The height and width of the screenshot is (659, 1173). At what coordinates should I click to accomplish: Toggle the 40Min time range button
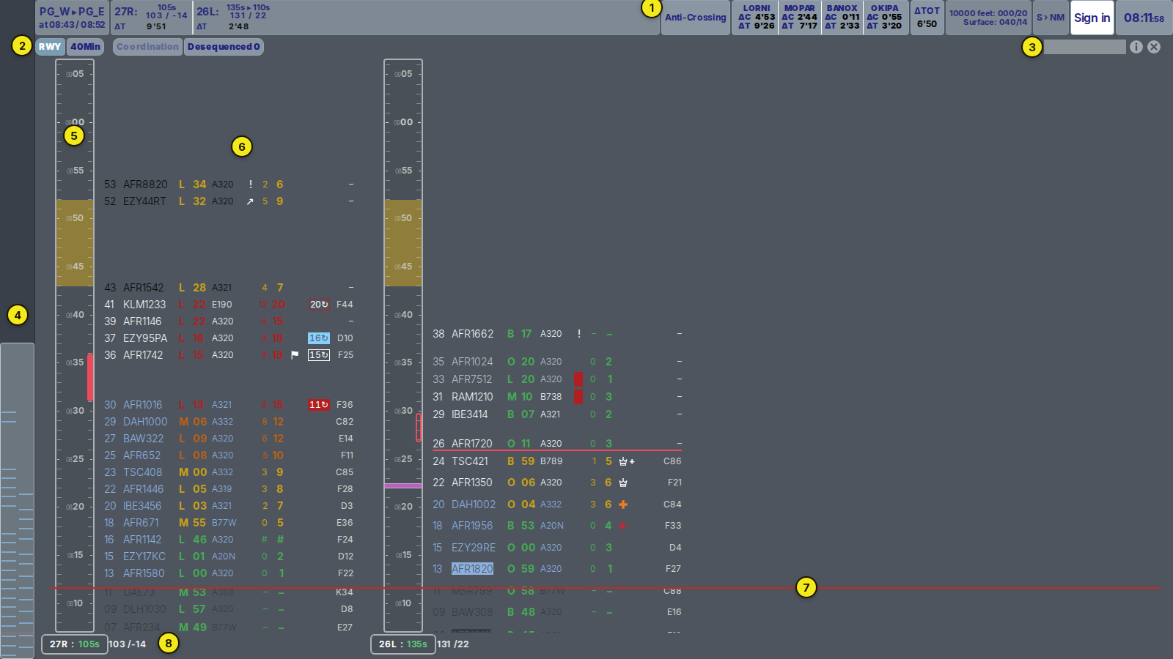pyautogui.click(x=86, y=47)
